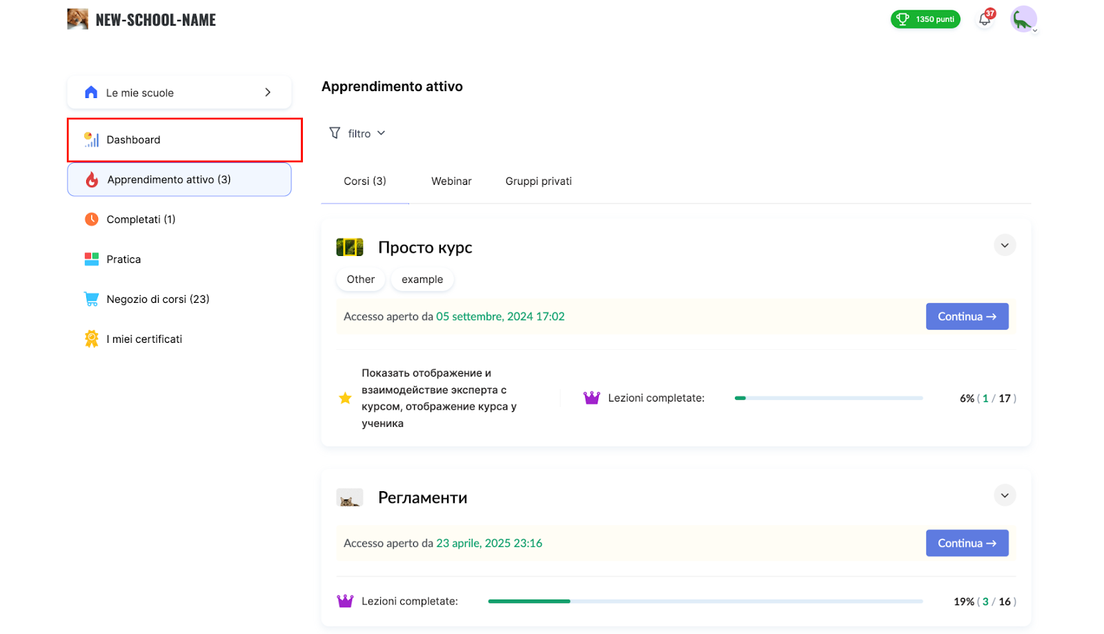Continue the Просто курс course

(967, 317)
